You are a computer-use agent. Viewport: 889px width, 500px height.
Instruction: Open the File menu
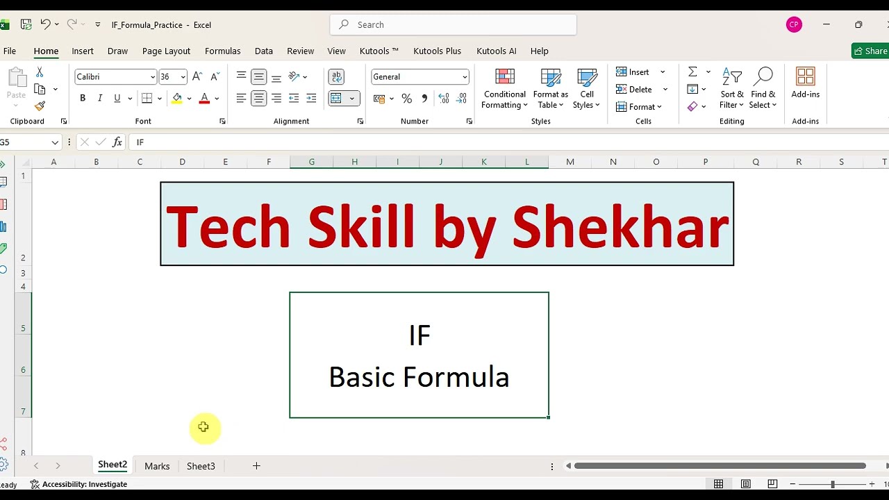click(x=10, y=51)
